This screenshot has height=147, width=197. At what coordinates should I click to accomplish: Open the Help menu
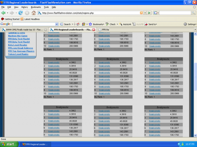pos(54,7)
